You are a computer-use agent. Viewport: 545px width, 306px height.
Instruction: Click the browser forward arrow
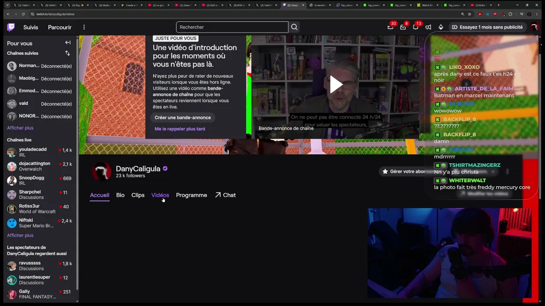[15, 14]
